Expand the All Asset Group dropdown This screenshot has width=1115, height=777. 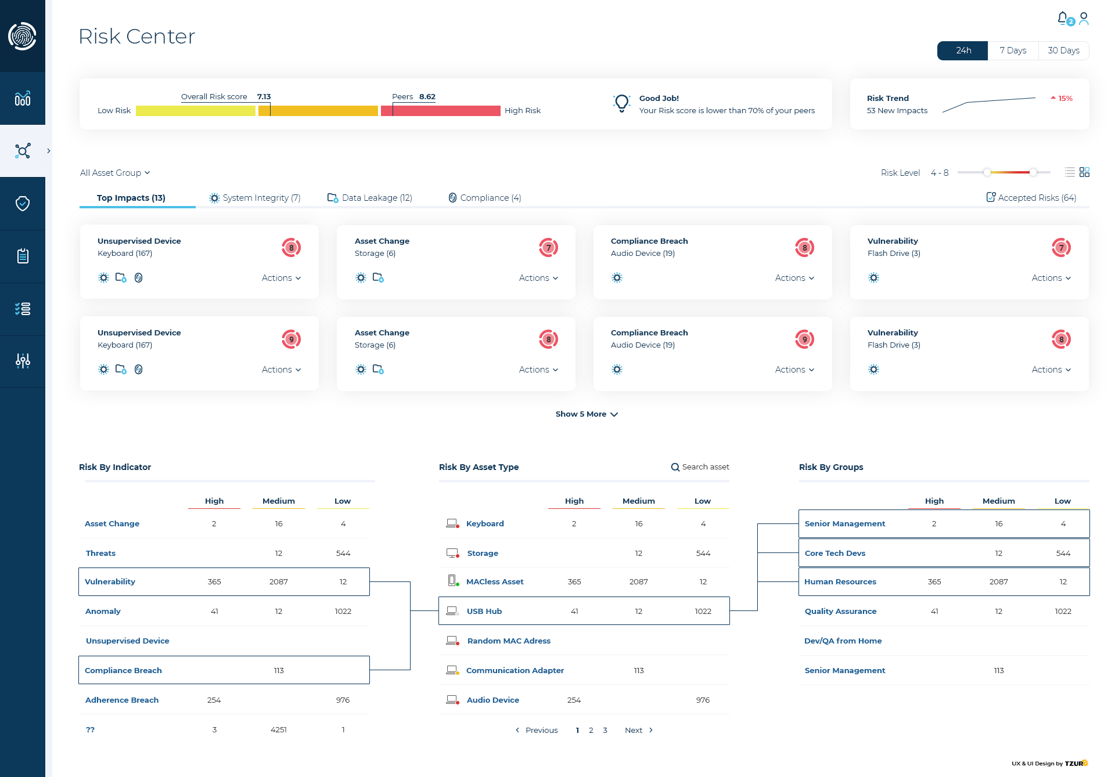[x=115, y=173]
